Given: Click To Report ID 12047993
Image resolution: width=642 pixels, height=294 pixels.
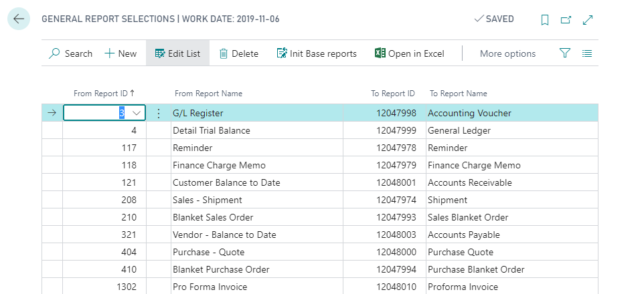Looking at the screenshot, I should [384, 217].
